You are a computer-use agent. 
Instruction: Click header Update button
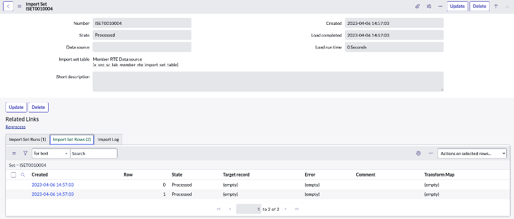tap(457, 6)
